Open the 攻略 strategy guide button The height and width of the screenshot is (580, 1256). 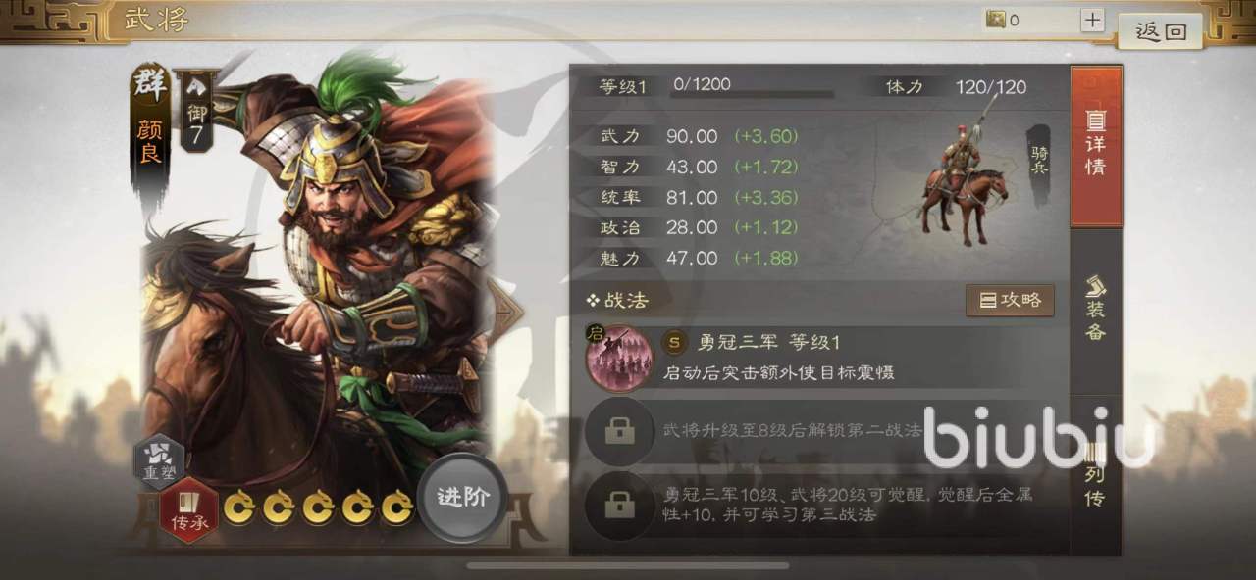point(1010,301)
